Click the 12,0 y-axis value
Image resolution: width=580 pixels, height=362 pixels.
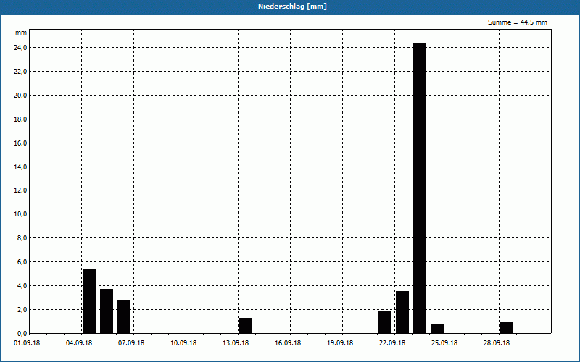[x=20, y=190]
